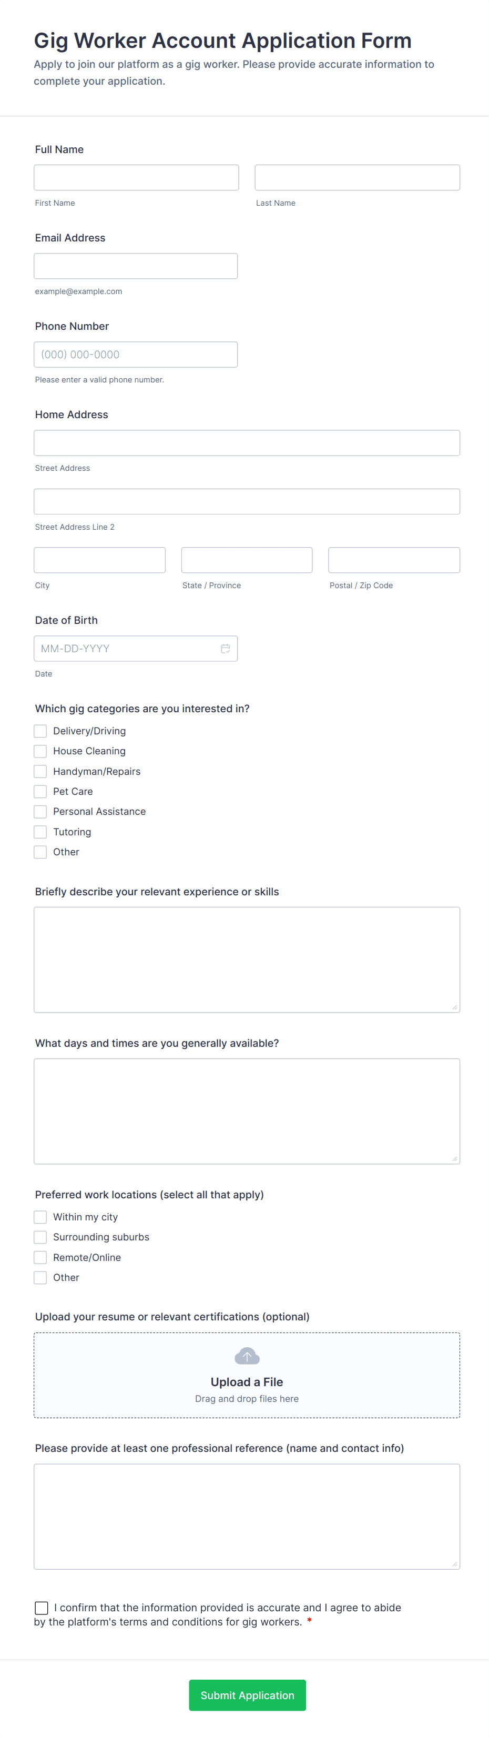This screenshot has width=489, height=1737.
Task: Check the Delivery/Driving checkbox
Action: tap(40, 731)
